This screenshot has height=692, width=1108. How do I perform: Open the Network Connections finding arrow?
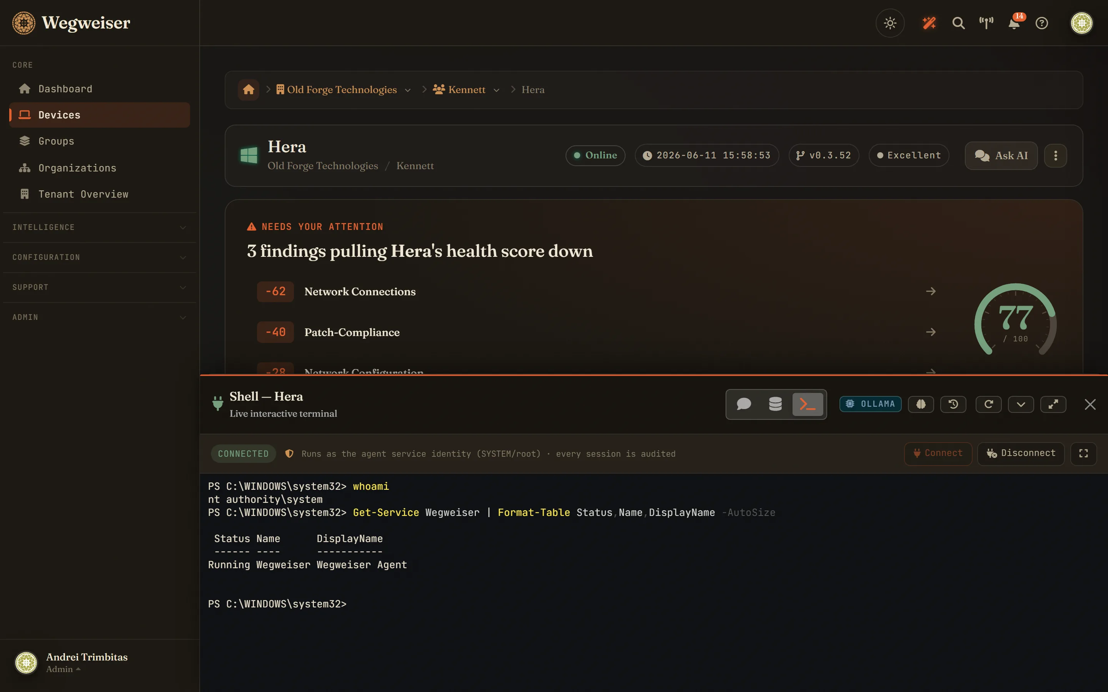(x=930, y=291)
